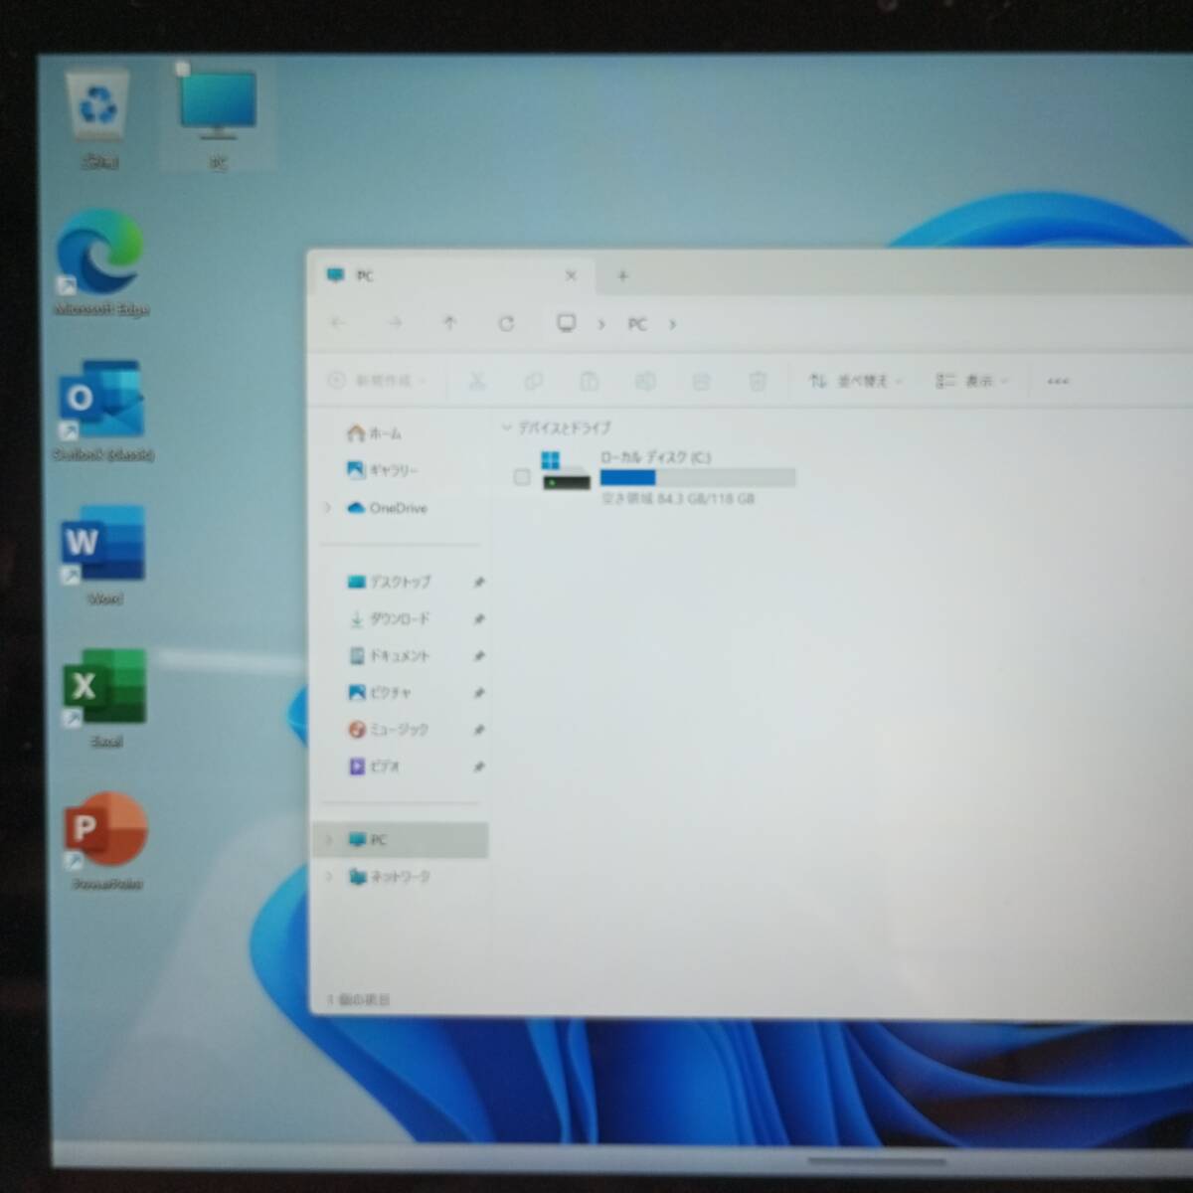Image resolution: width=1193 pixels, height=1193 pixels.
Task: Open デスクトップ quick access folder
Action: point(389,582)
